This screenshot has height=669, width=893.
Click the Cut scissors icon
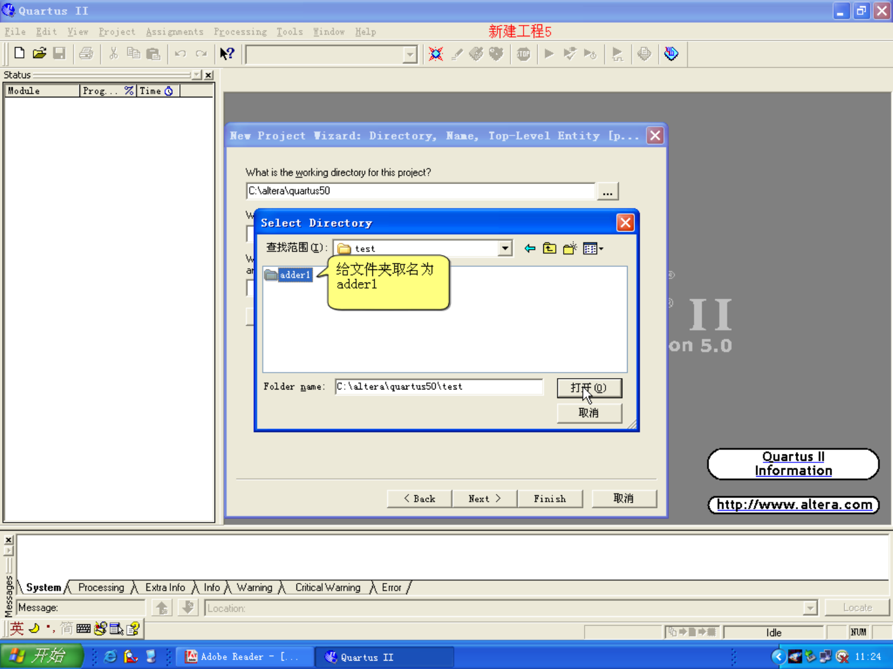click(x=113, y=53)
